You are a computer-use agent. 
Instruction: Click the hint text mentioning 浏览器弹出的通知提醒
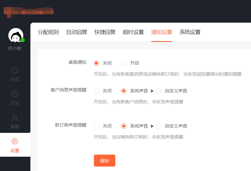click(x=168, y=74)
